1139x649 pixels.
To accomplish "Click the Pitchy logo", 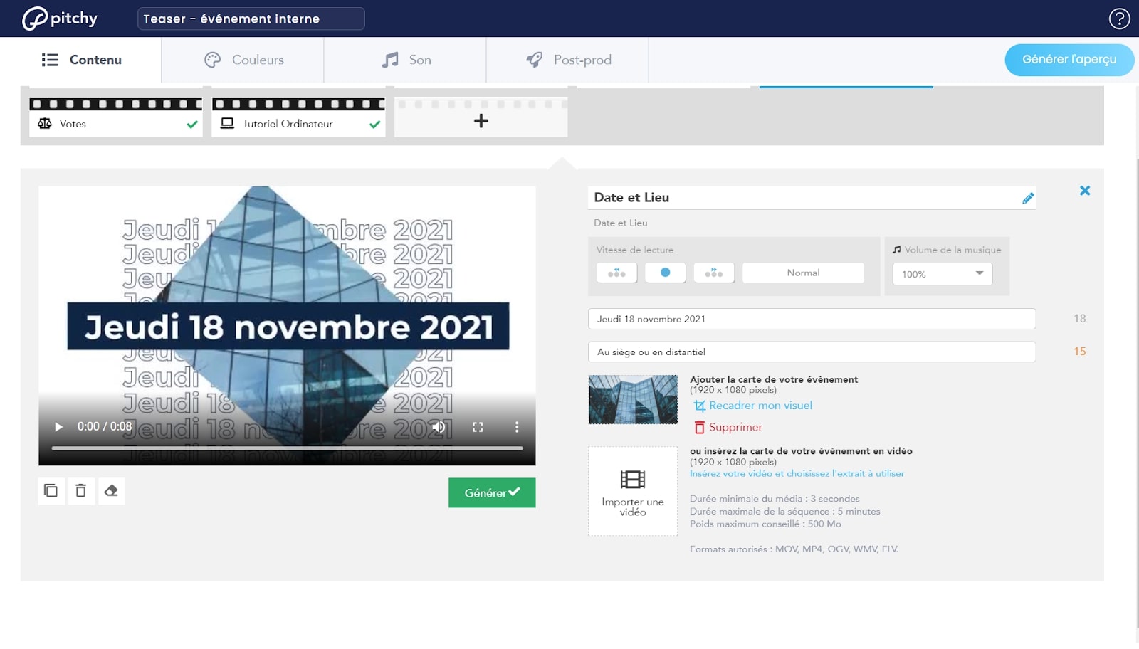I will click(60, 19).
